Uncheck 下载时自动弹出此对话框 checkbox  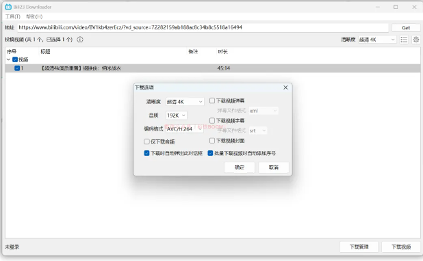(x=146, y=153)
